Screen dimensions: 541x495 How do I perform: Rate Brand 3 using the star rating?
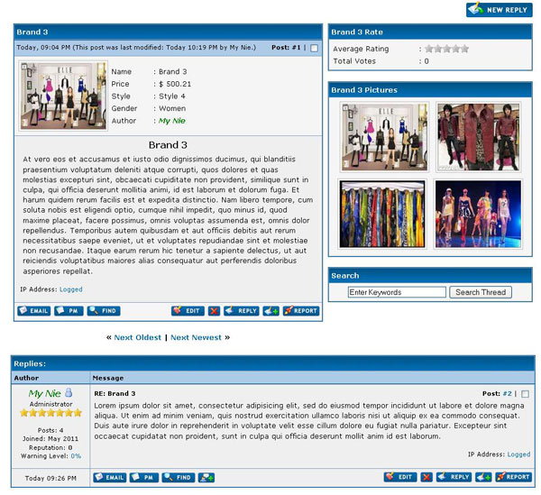coord(447,49)
